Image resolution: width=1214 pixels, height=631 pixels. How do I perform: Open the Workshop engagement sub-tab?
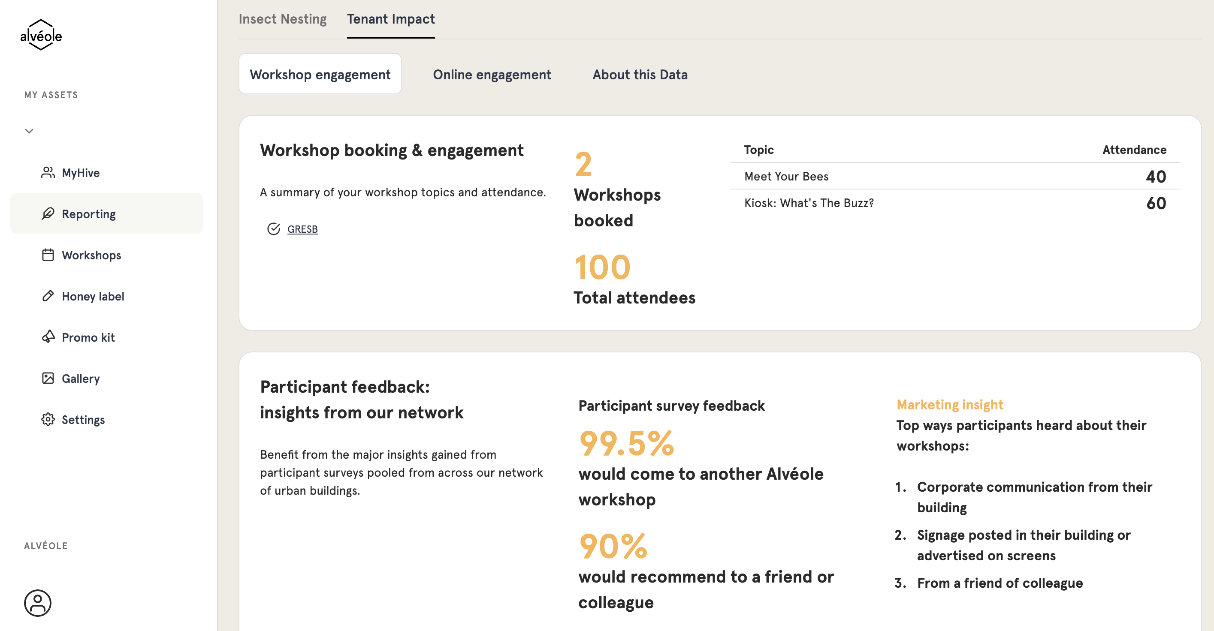pyautogui.click(x=320, y=74)
